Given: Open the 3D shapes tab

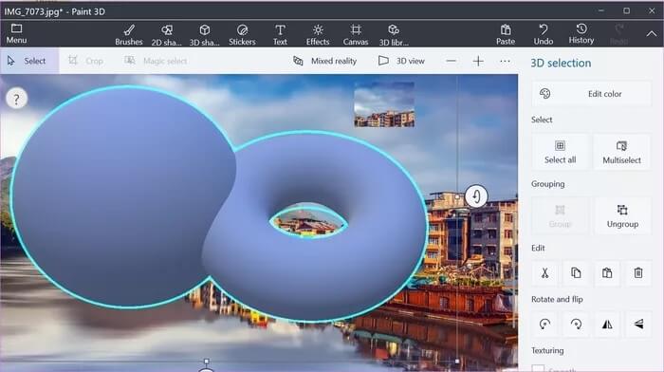Looking at the screenshot, I should (x=205, y=35).
